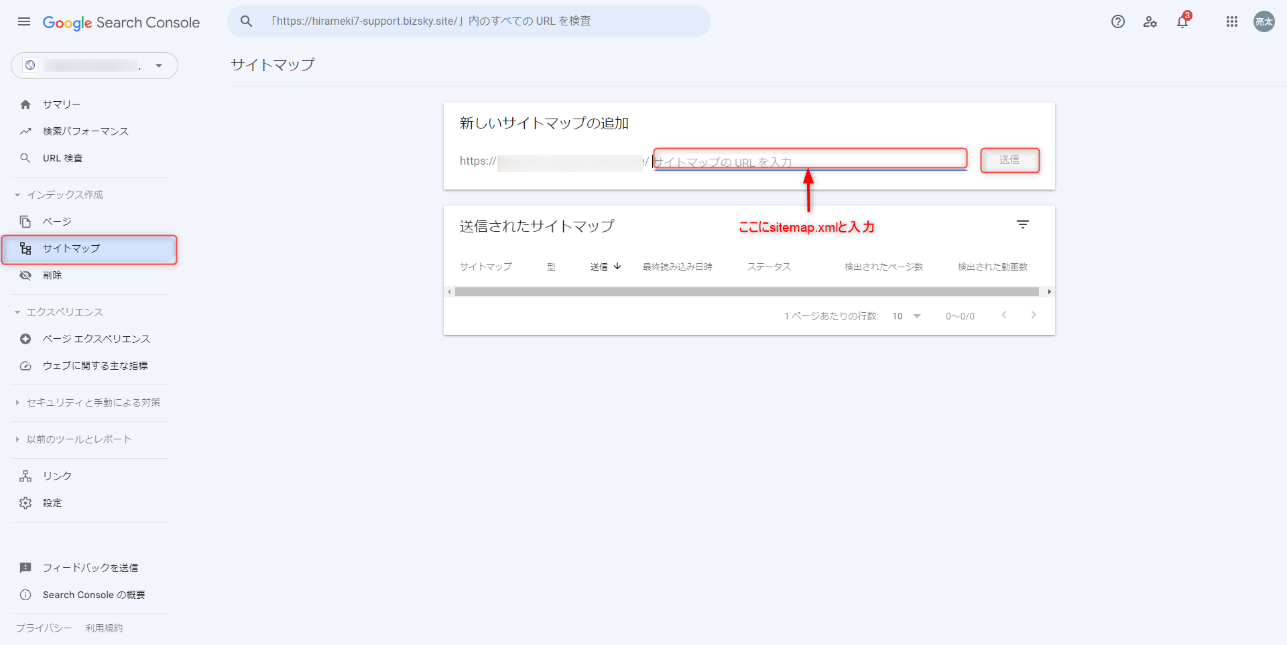
Task: Click the table horizontal scrollbar
Action: 747,292
